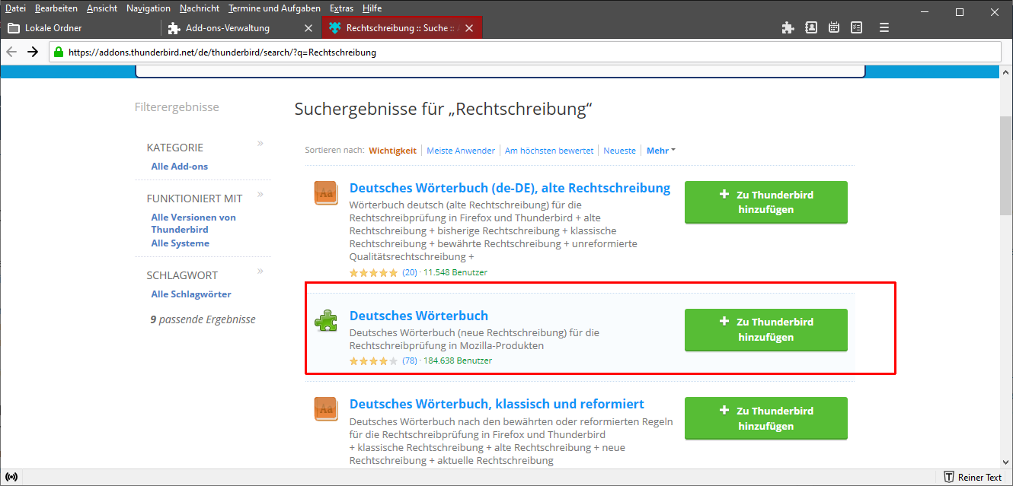Click the four-star rating of Deutsches Wörterbuch
The height and width of the screenshot is (486, 1013).
[x=373, y=361]
